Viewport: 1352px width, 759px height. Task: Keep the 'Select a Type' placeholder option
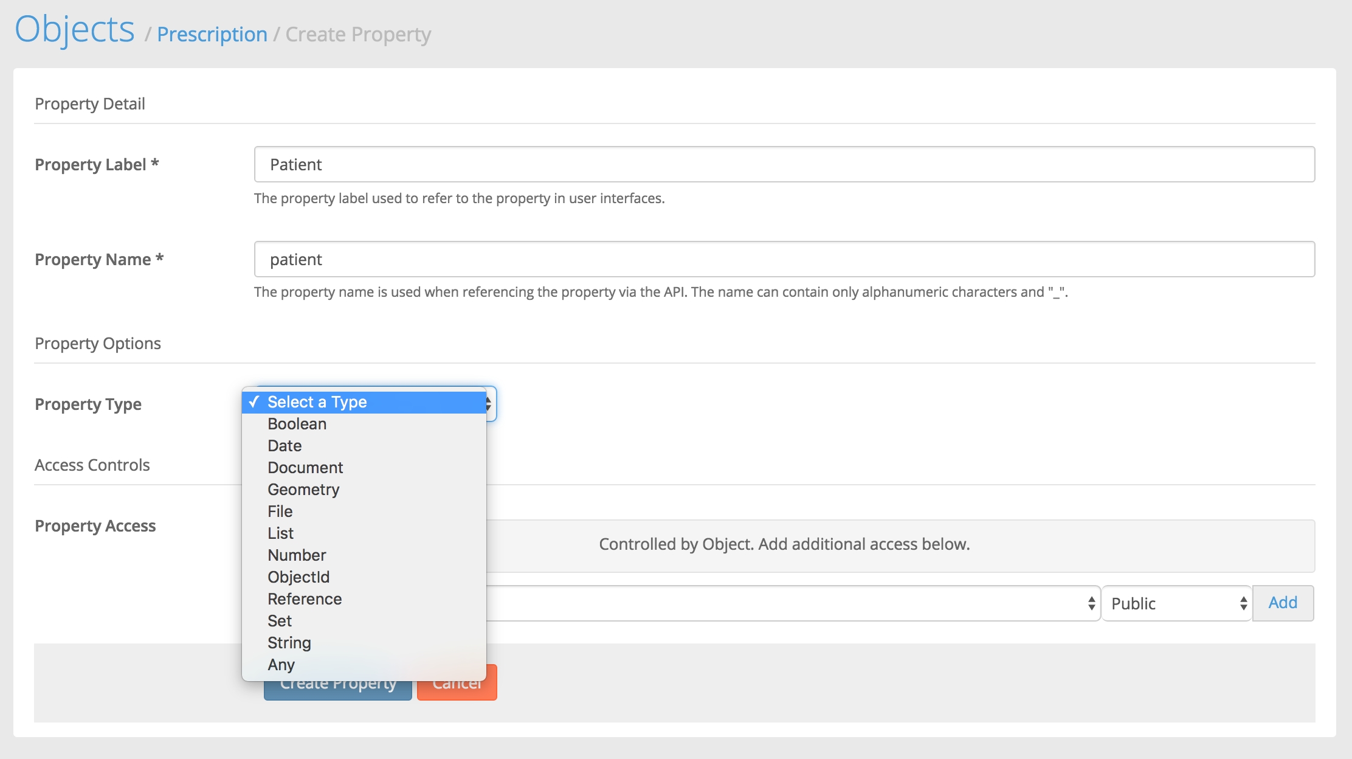pyautogui.click(x=364, y=402)
